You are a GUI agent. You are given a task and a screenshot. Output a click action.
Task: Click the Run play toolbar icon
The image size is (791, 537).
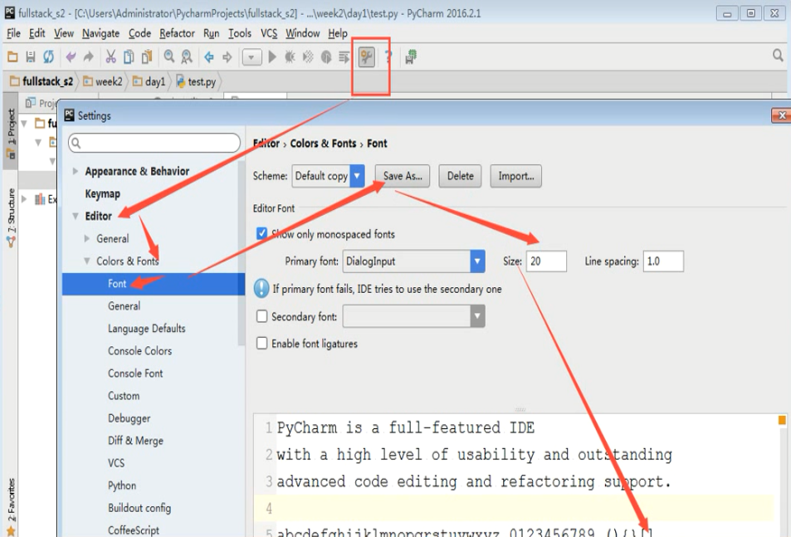coord(272,57)
